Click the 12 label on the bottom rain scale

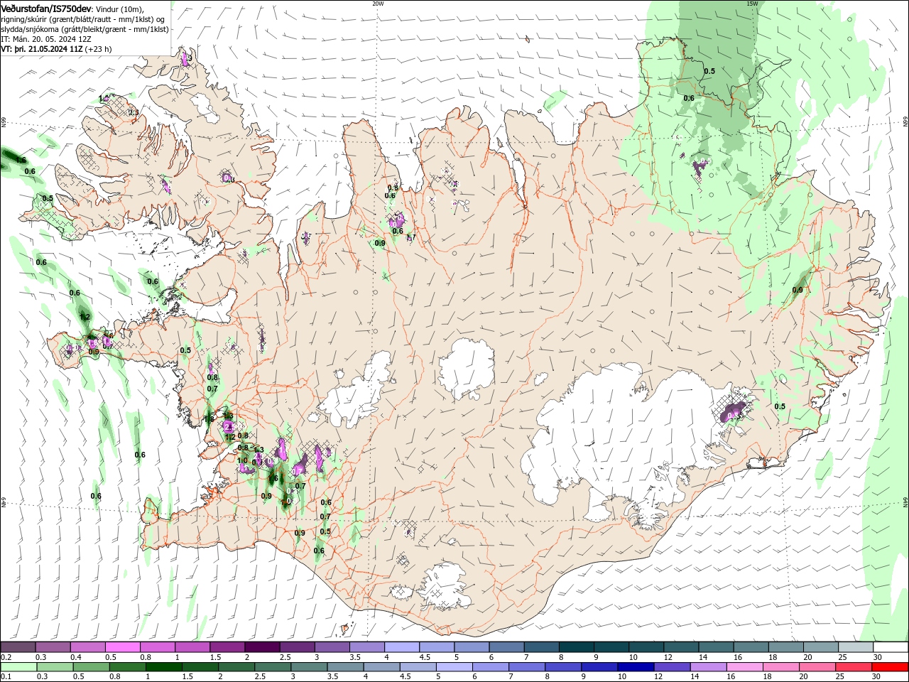(x=658, y=676)
